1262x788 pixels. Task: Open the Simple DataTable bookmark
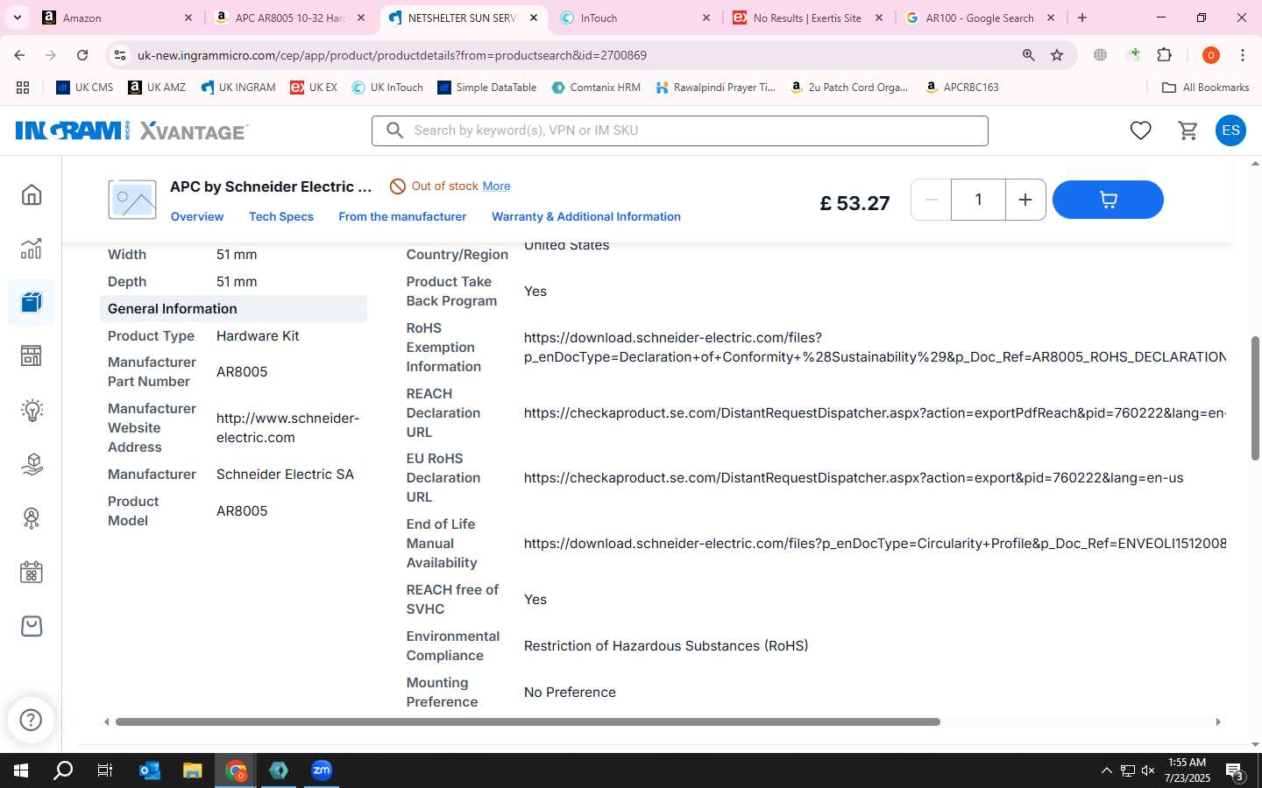487,88
